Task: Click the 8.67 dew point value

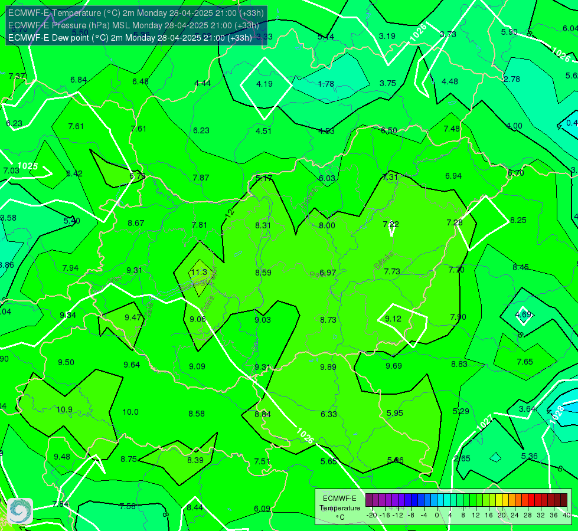Action: point(136,223)
